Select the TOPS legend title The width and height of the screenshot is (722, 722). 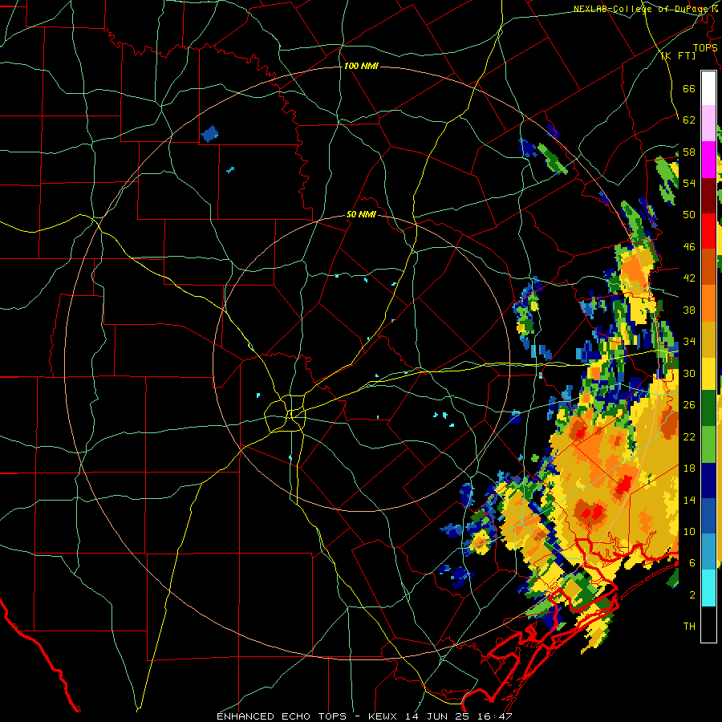(x=705, y=47)
